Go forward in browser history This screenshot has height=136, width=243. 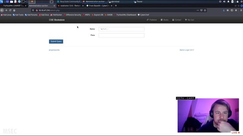pyautogui.click(x=6, y=10)
